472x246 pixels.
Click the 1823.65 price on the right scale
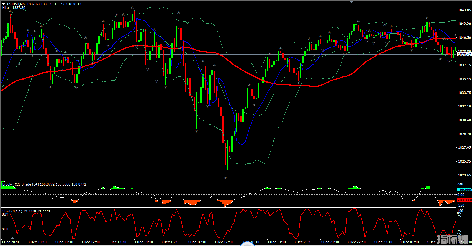464,175
